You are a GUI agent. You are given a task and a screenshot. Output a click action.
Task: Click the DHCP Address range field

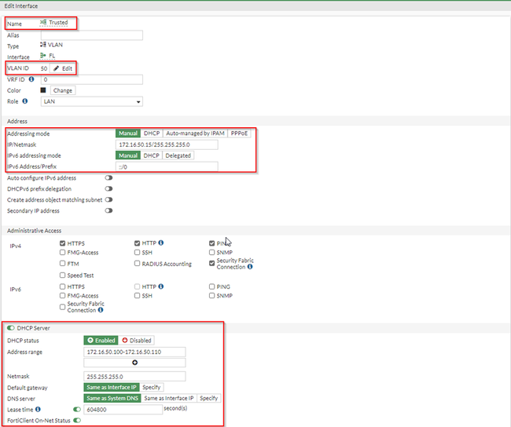pyautogui.click(x=134, y=352)
